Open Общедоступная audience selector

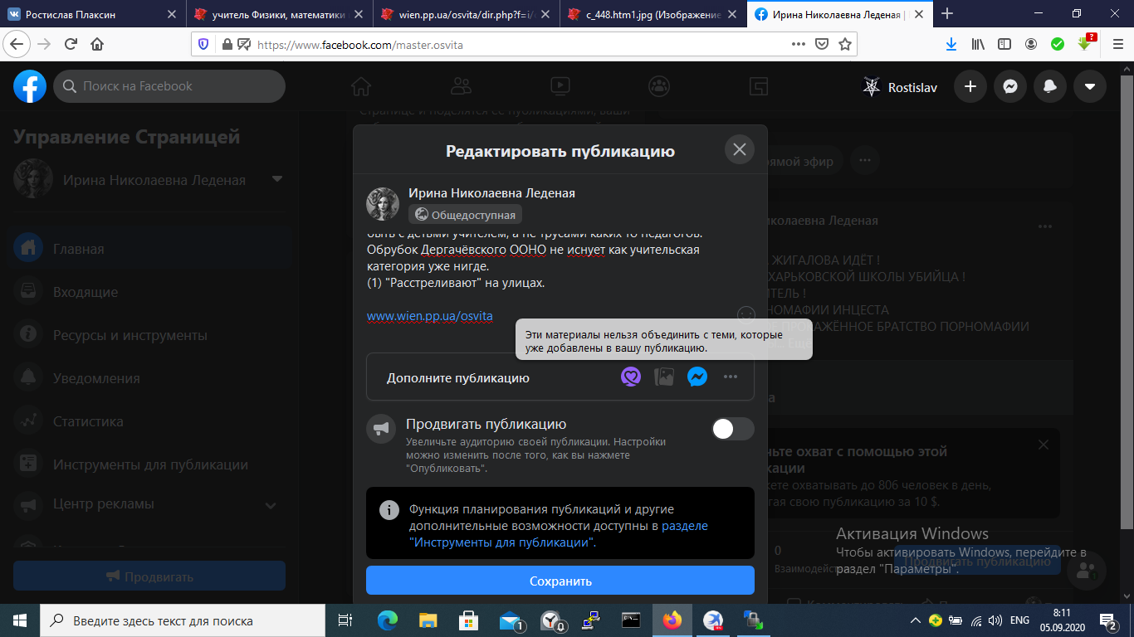click(465, 215)
